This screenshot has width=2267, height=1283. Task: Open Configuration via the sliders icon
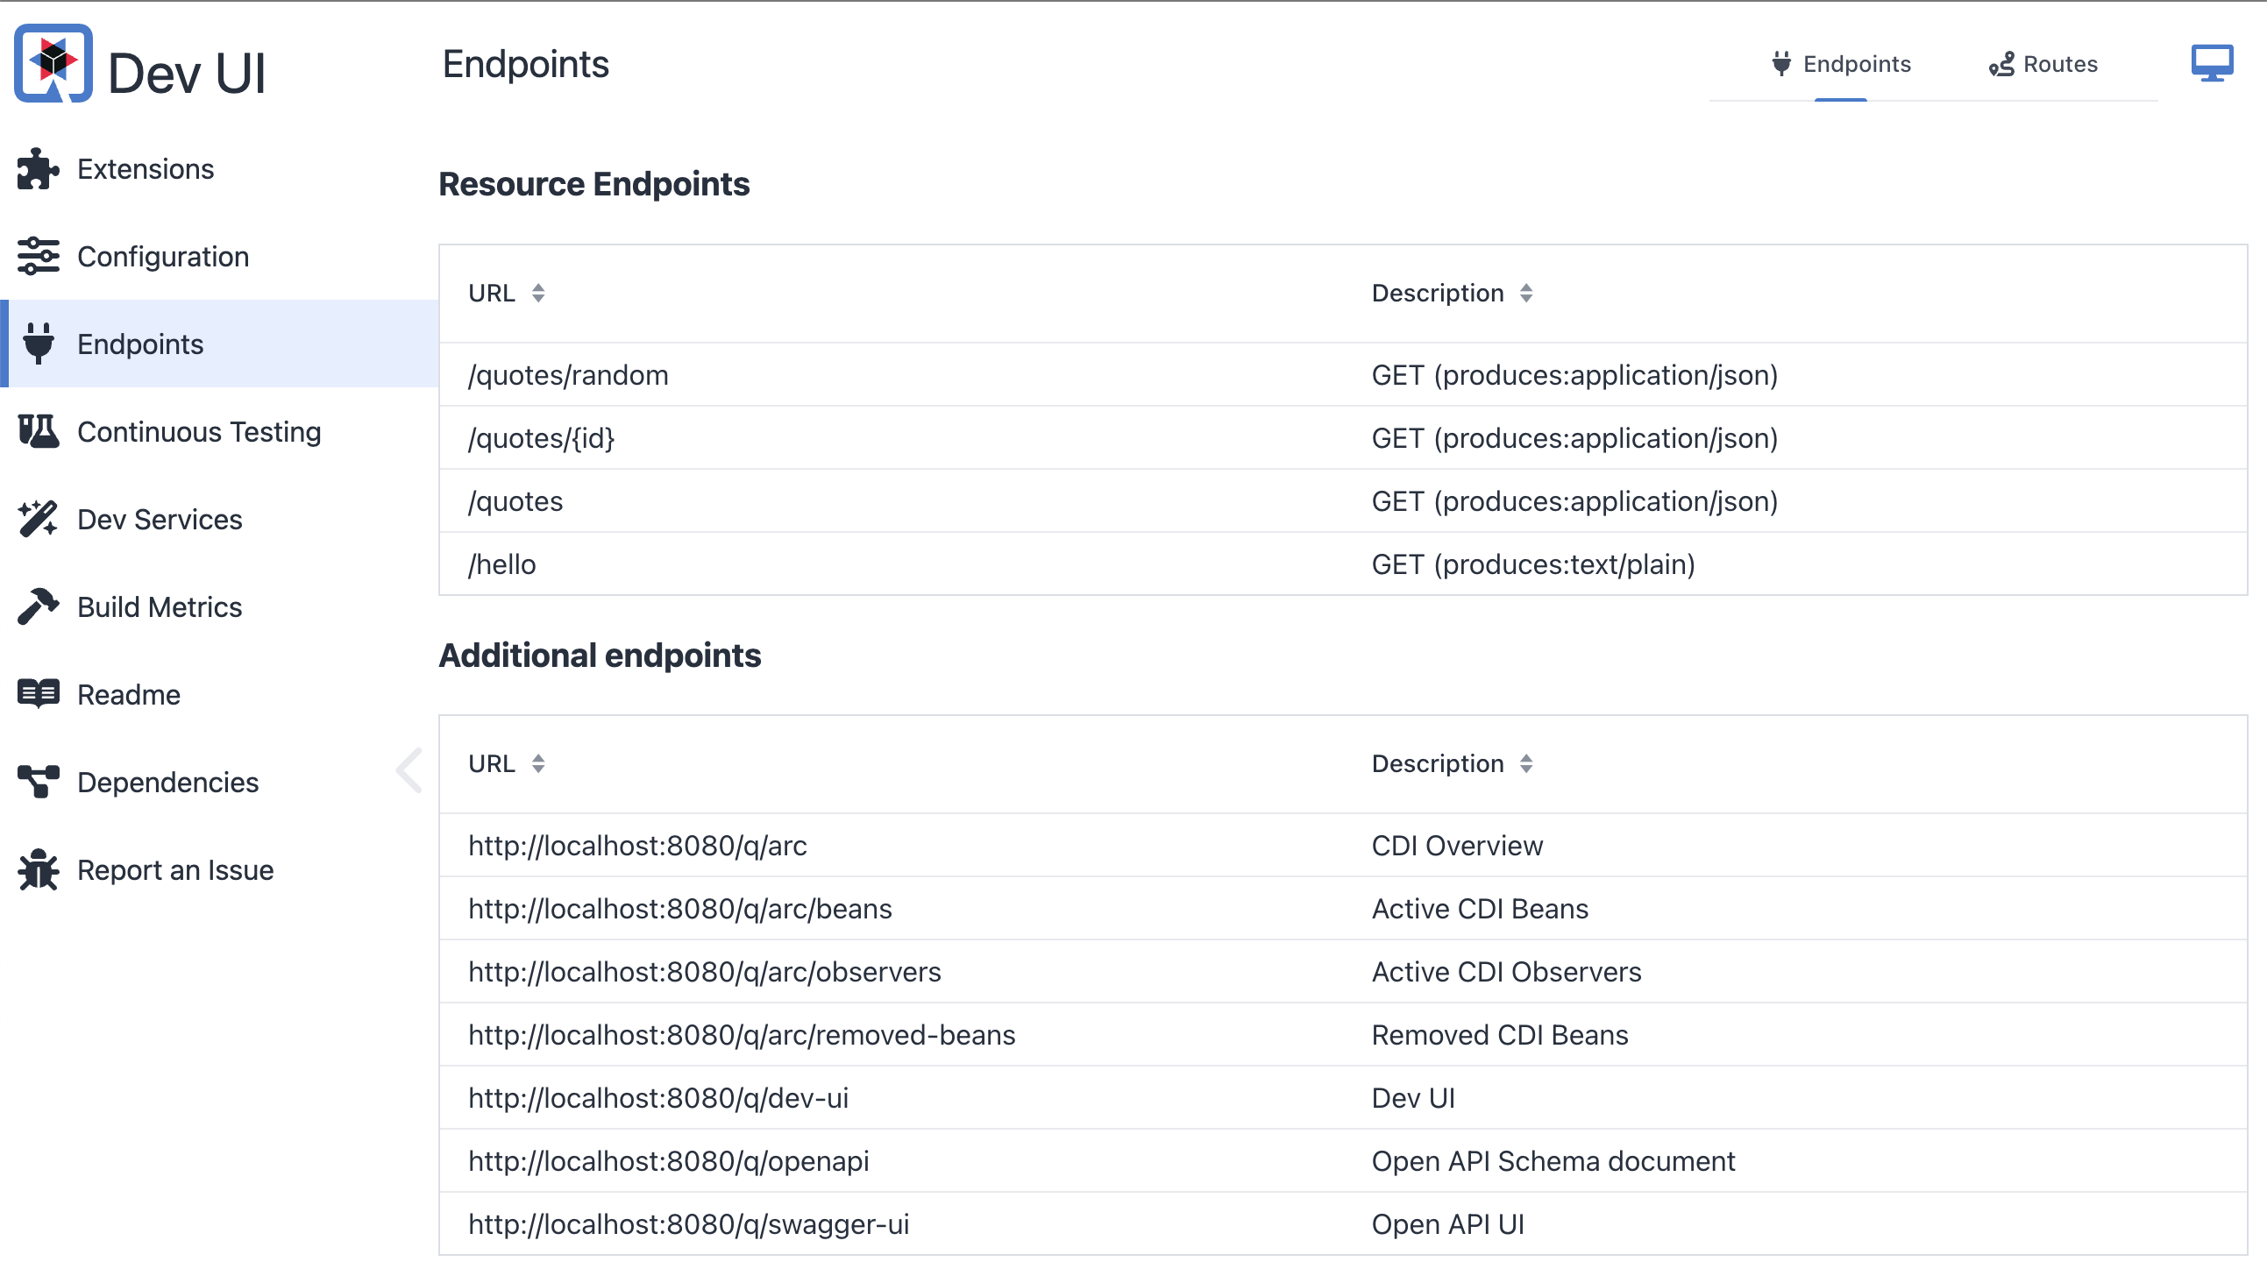tap(37, 257)
